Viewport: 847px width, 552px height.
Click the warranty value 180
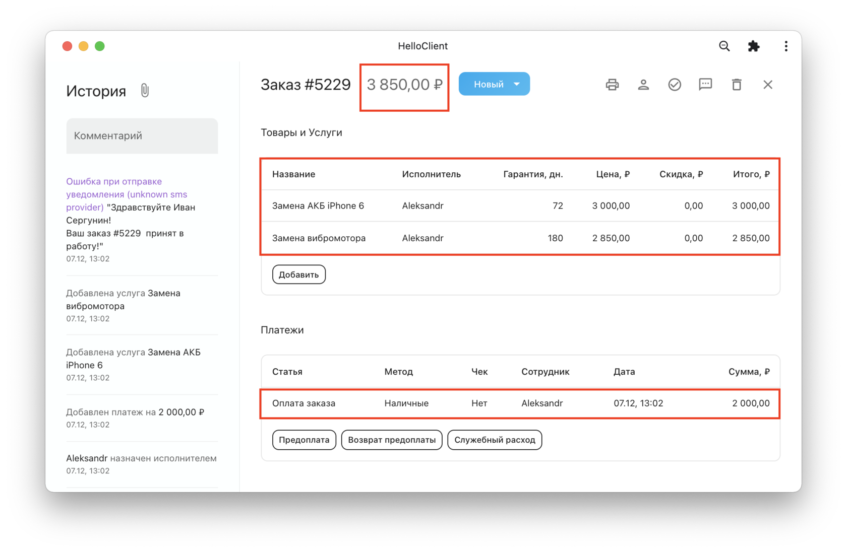click(x=555, y=238)
